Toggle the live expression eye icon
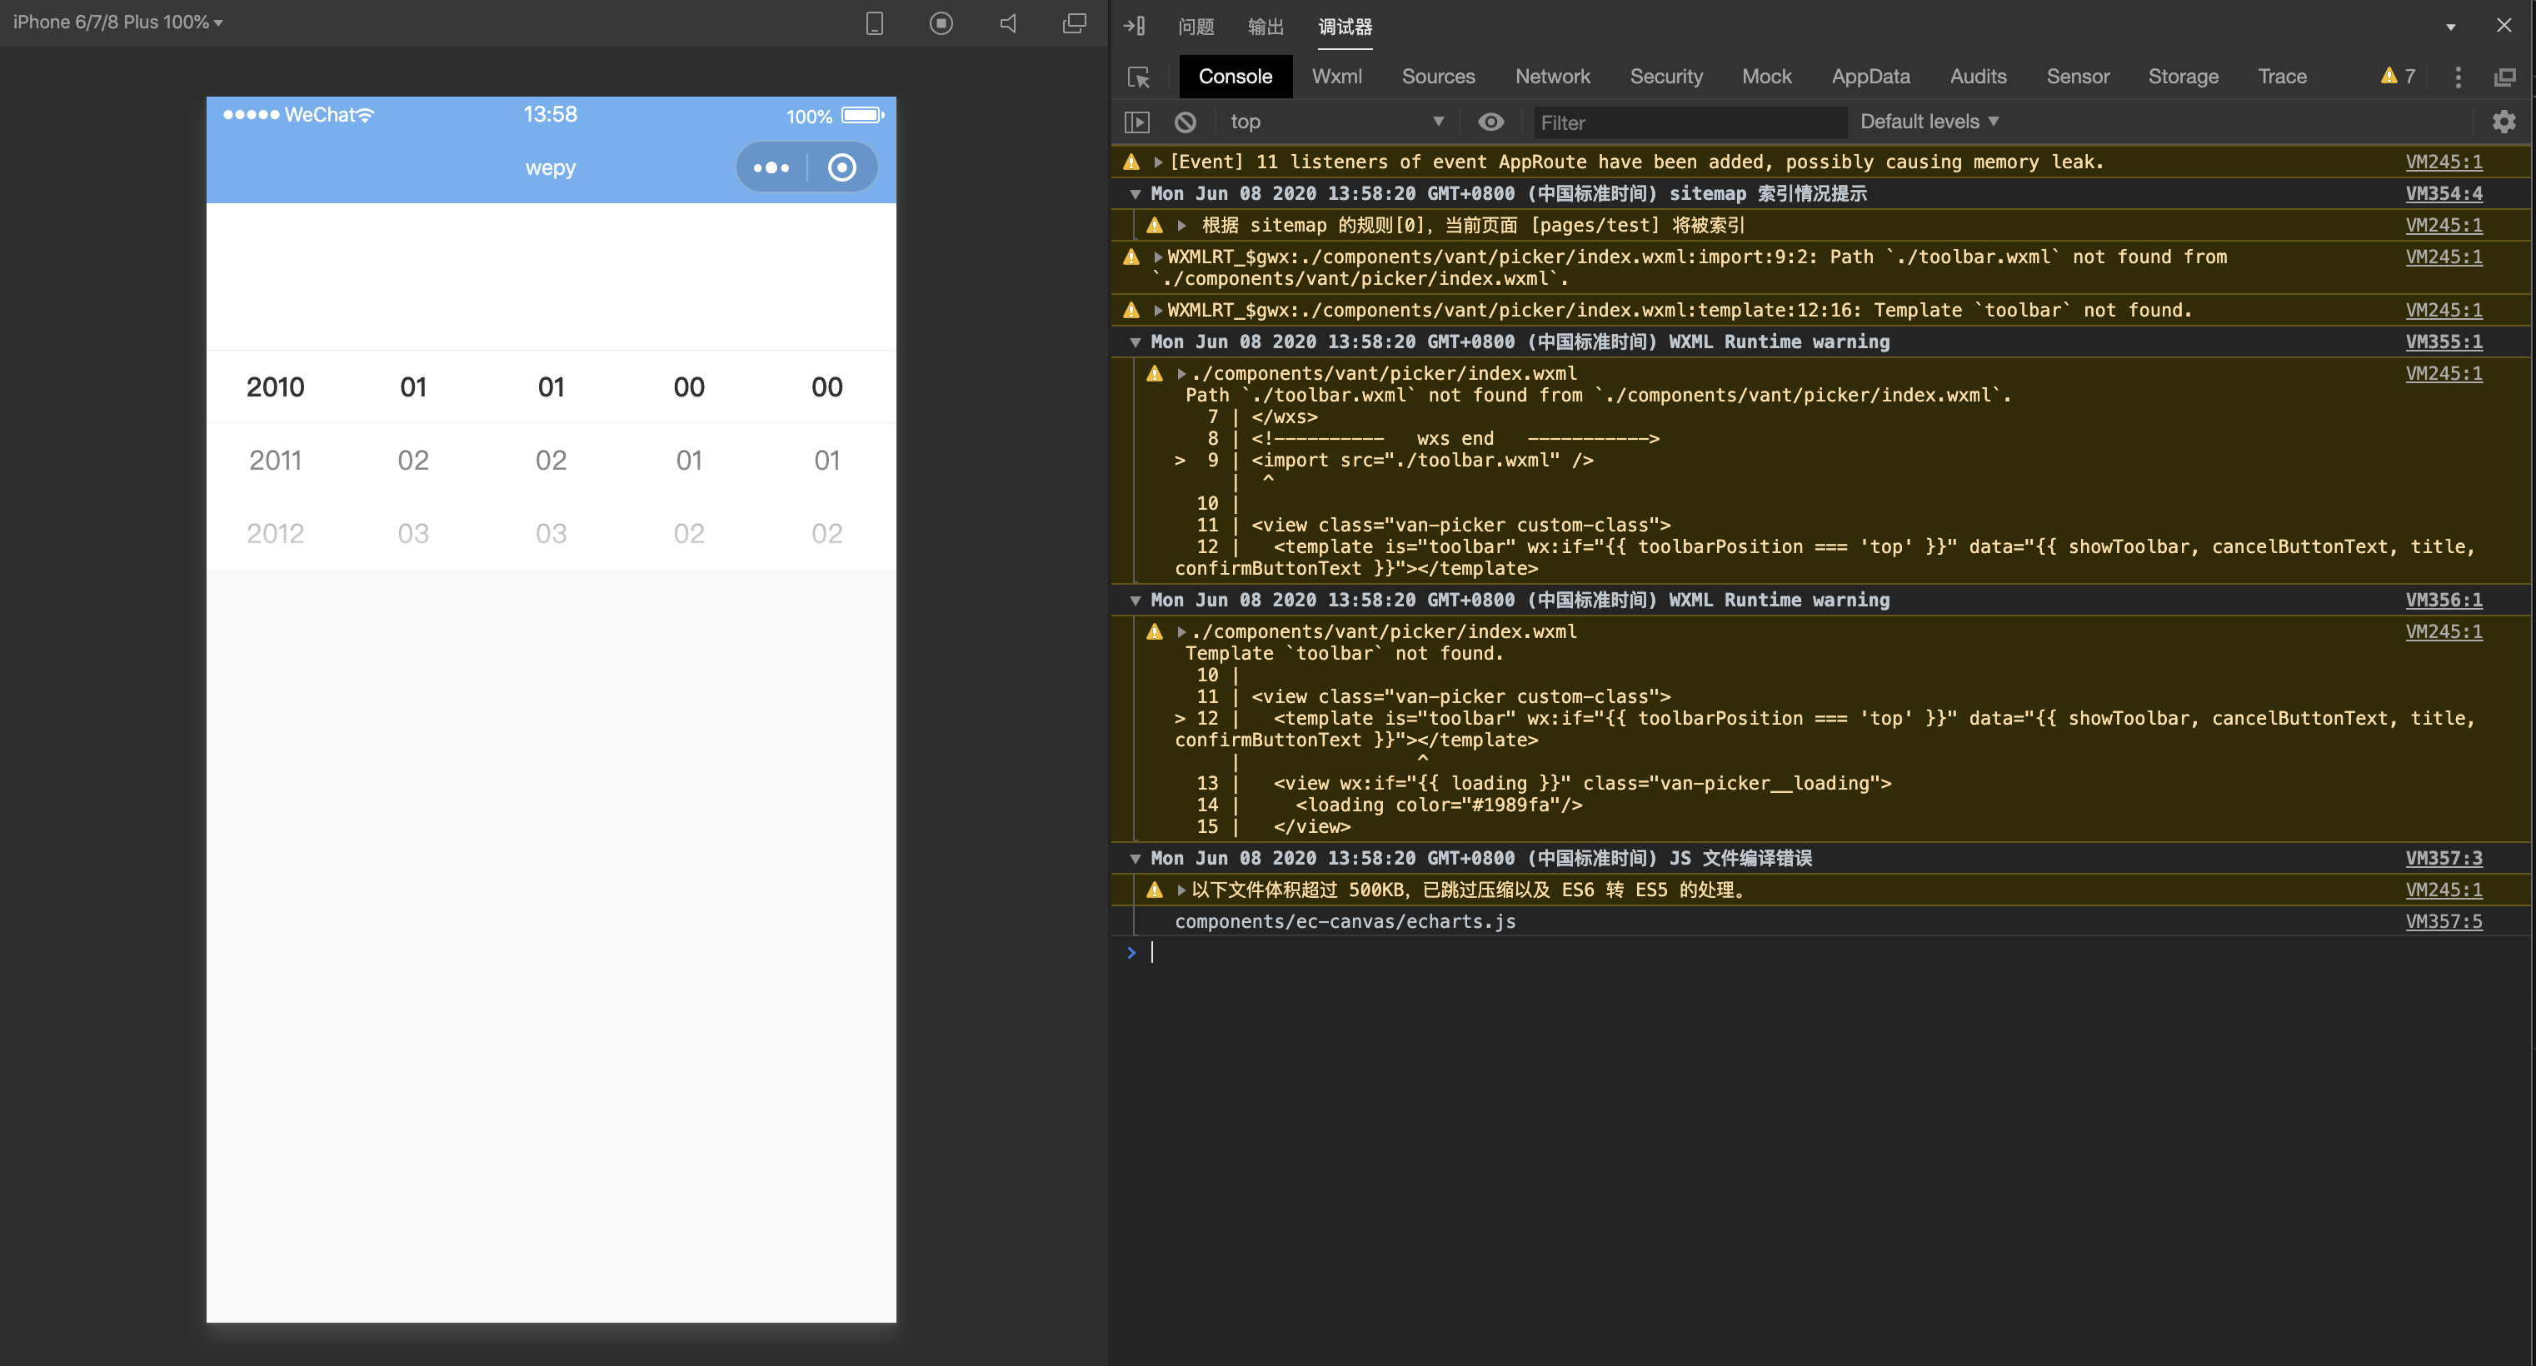The height and width of the screenshot is (1366, 2536). coord(1490,121)
